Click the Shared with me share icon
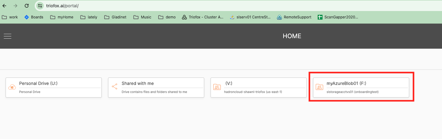The width and height of the screenshot is (442, 139). pyautogui.click(x=114, y=87)
